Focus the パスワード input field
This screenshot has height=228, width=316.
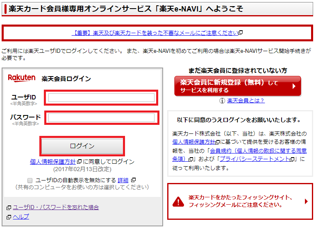pyautogui.click(x=101, y=118)
